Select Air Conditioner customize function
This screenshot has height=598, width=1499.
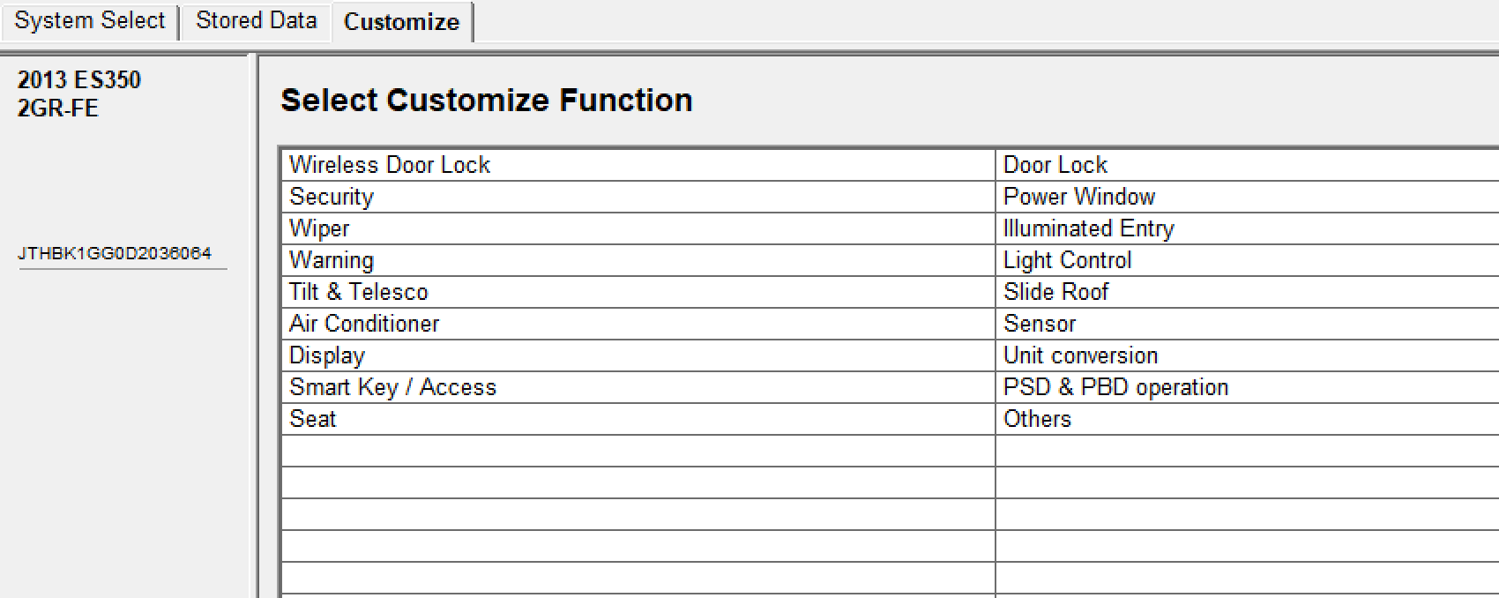(x=364, y=324)
